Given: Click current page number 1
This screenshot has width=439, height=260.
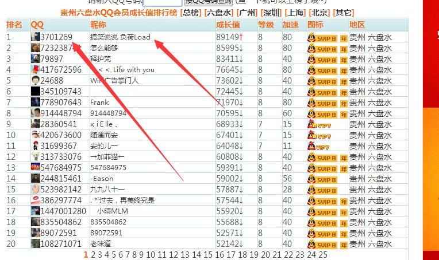Looking at the screenshot, I should tap(86, 255).
